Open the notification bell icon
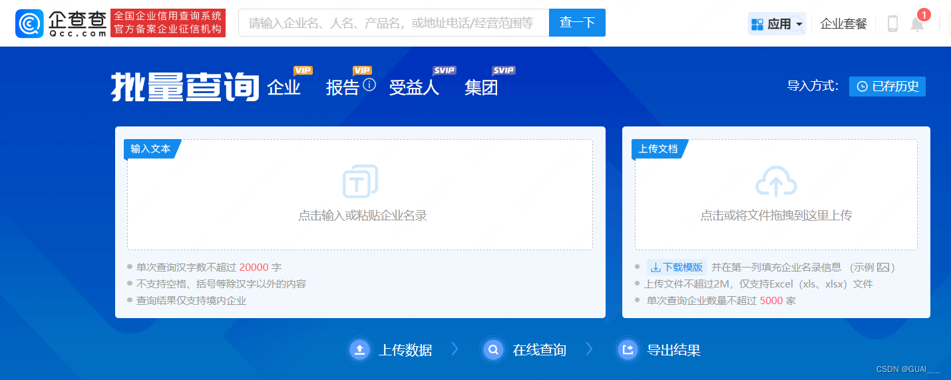Viewport: 951px width, 380px height. click(917, 25)
